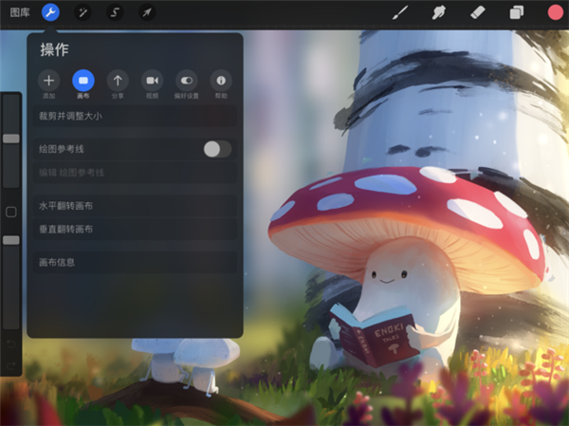
Task: Choose the Smudge finger tool
Action: [x=441, y=12]
